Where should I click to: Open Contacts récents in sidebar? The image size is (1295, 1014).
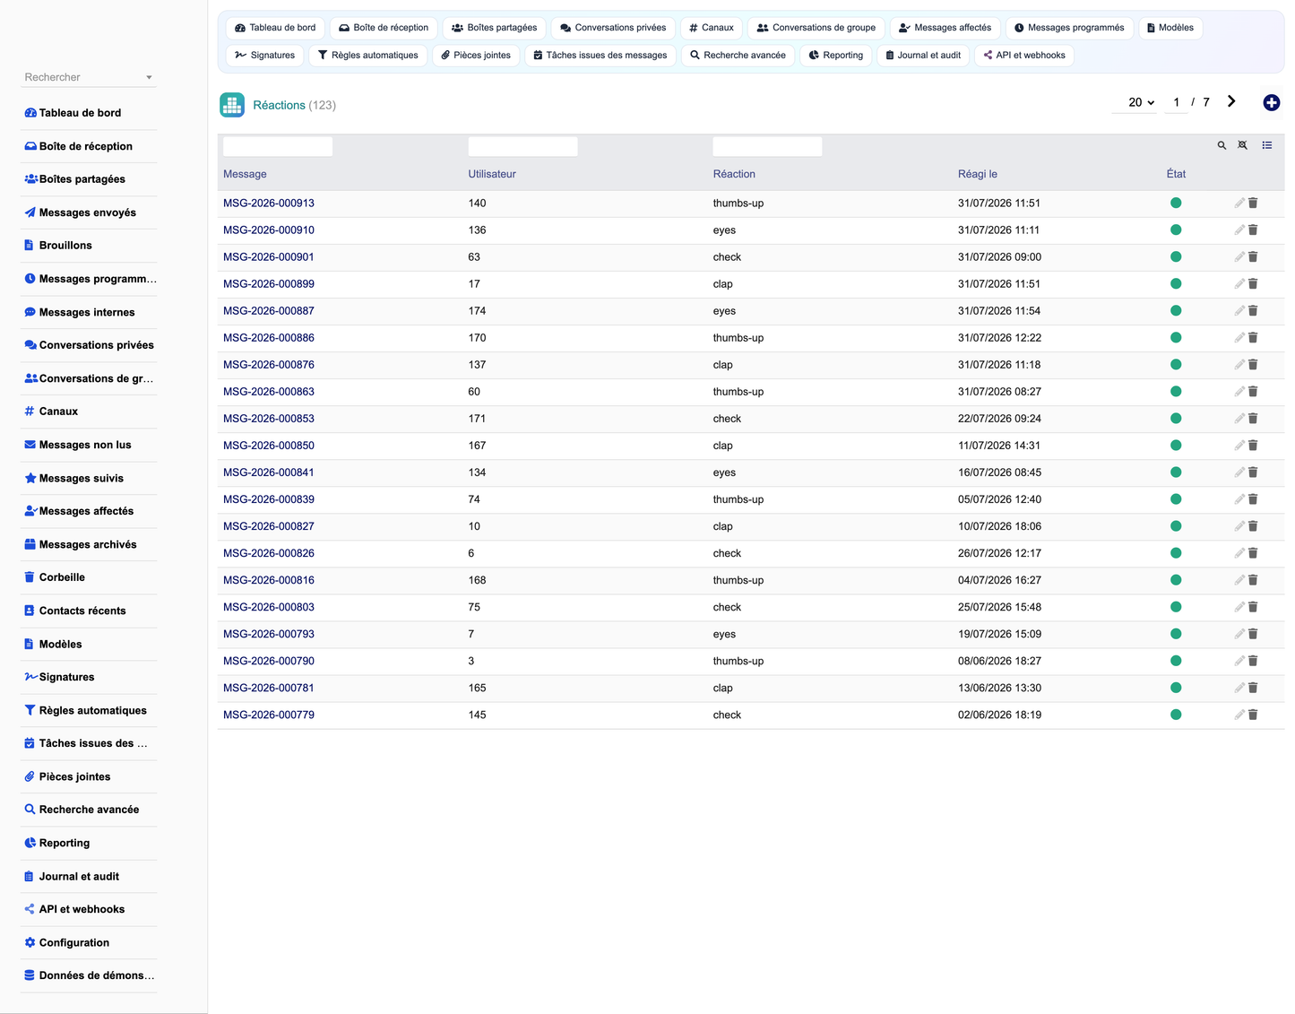88,611
